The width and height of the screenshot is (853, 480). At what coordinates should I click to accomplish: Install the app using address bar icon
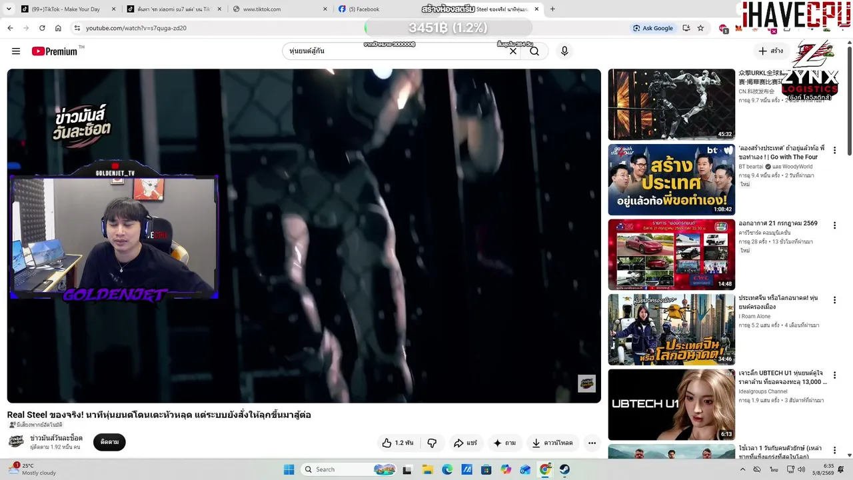pos(686,28)
